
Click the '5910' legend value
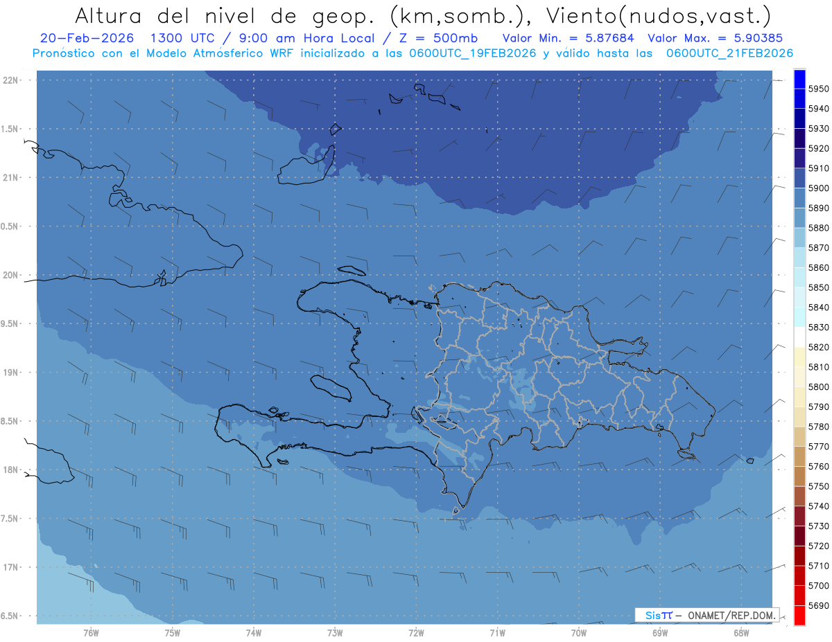pyautogui.click(x=818, y=168)
